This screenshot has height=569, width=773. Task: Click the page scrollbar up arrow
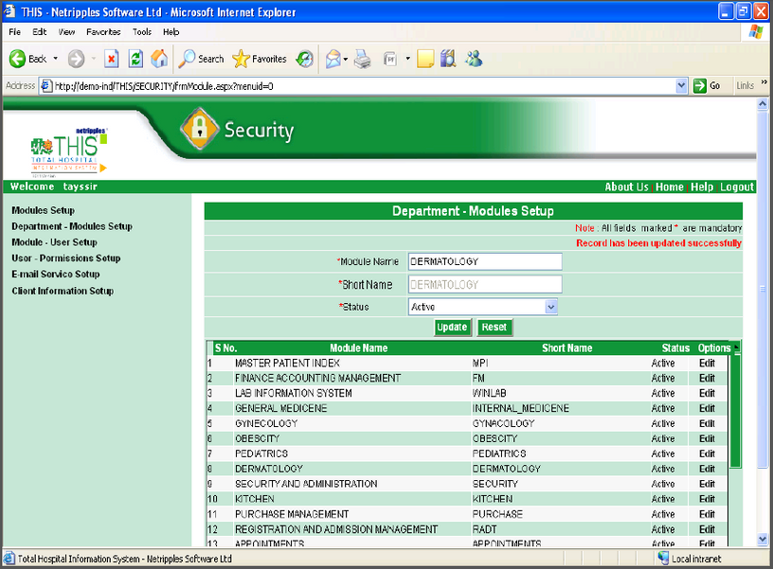(763, 104)
